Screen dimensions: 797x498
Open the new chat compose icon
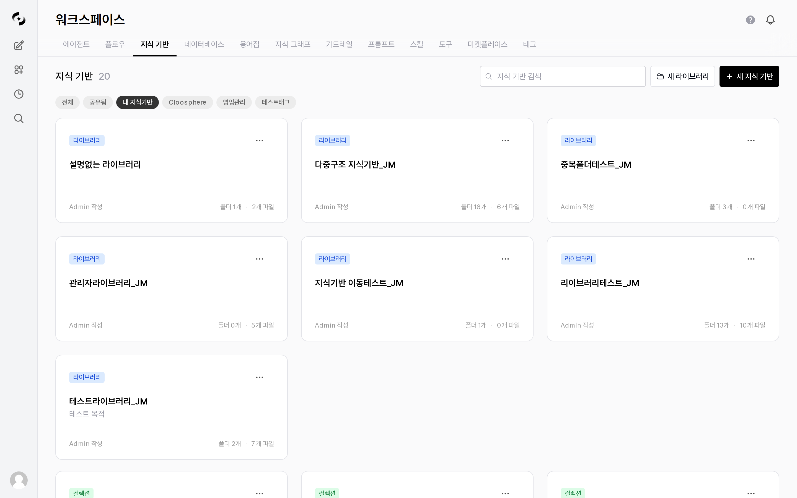[x=19, y=45]
